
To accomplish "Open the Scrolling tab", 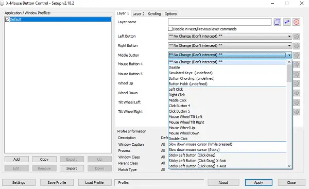I will point(154,14).
